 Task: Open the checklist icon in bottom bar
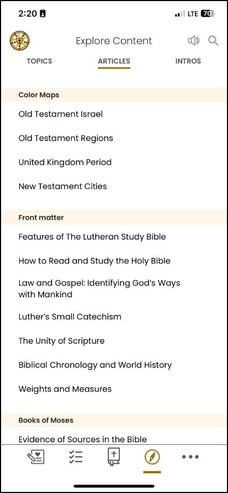(x=76, y=457)
